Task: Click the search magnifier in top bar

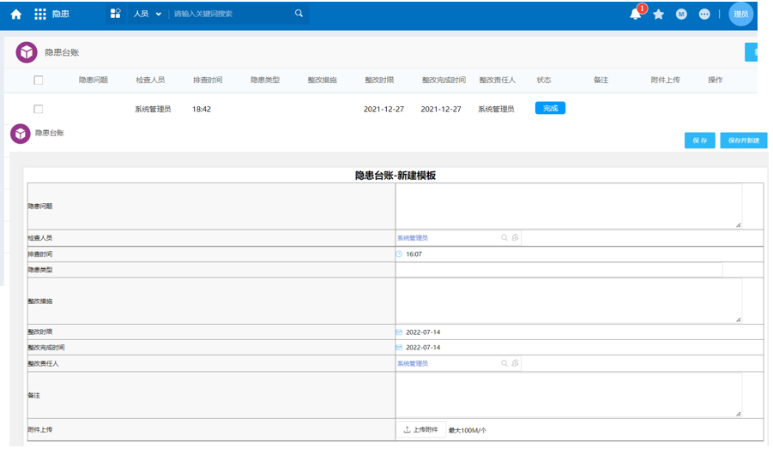Action: tap(299, 14)
